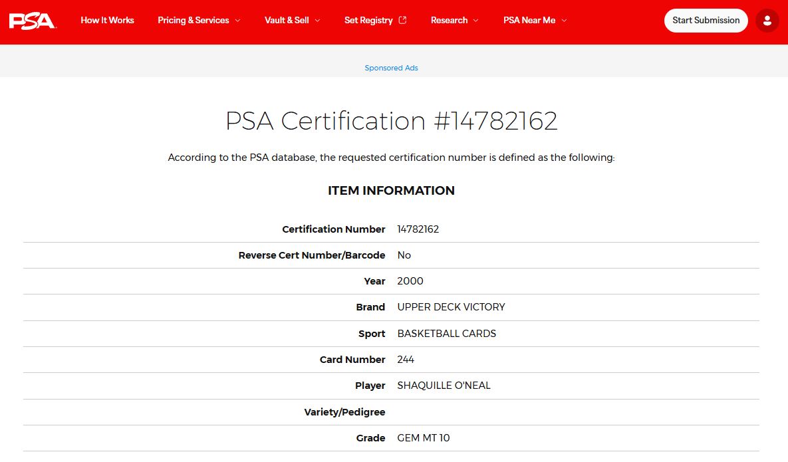Click the brand value UPPER DECK VICTORY
Screen dimensions: 788x462
(451, 307)
